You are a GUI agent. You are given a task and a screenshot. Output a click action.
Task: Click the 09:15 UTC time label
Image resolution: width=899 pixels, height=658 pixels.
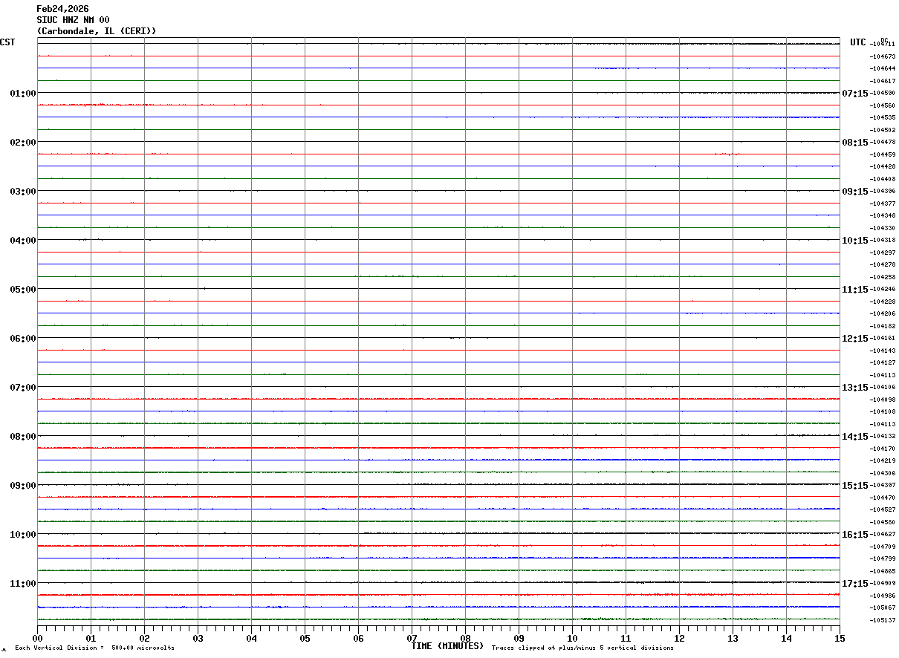854,192
